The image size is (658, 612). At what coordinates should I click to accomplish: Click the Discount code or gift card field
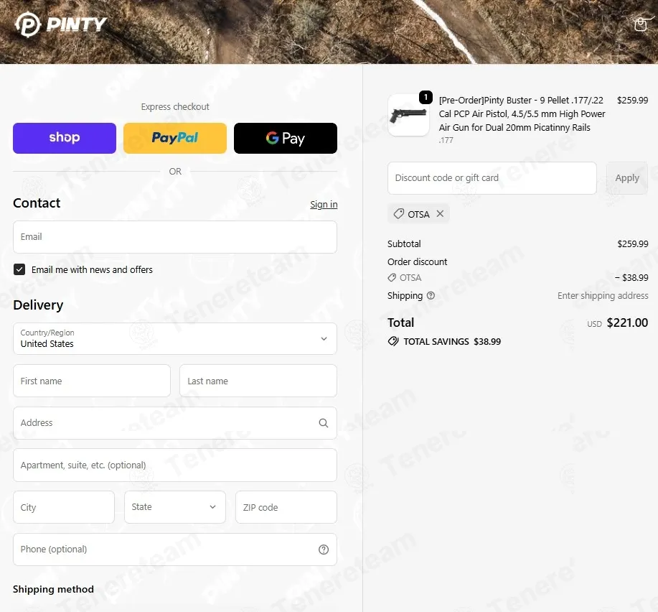click(x=492, y=178)
